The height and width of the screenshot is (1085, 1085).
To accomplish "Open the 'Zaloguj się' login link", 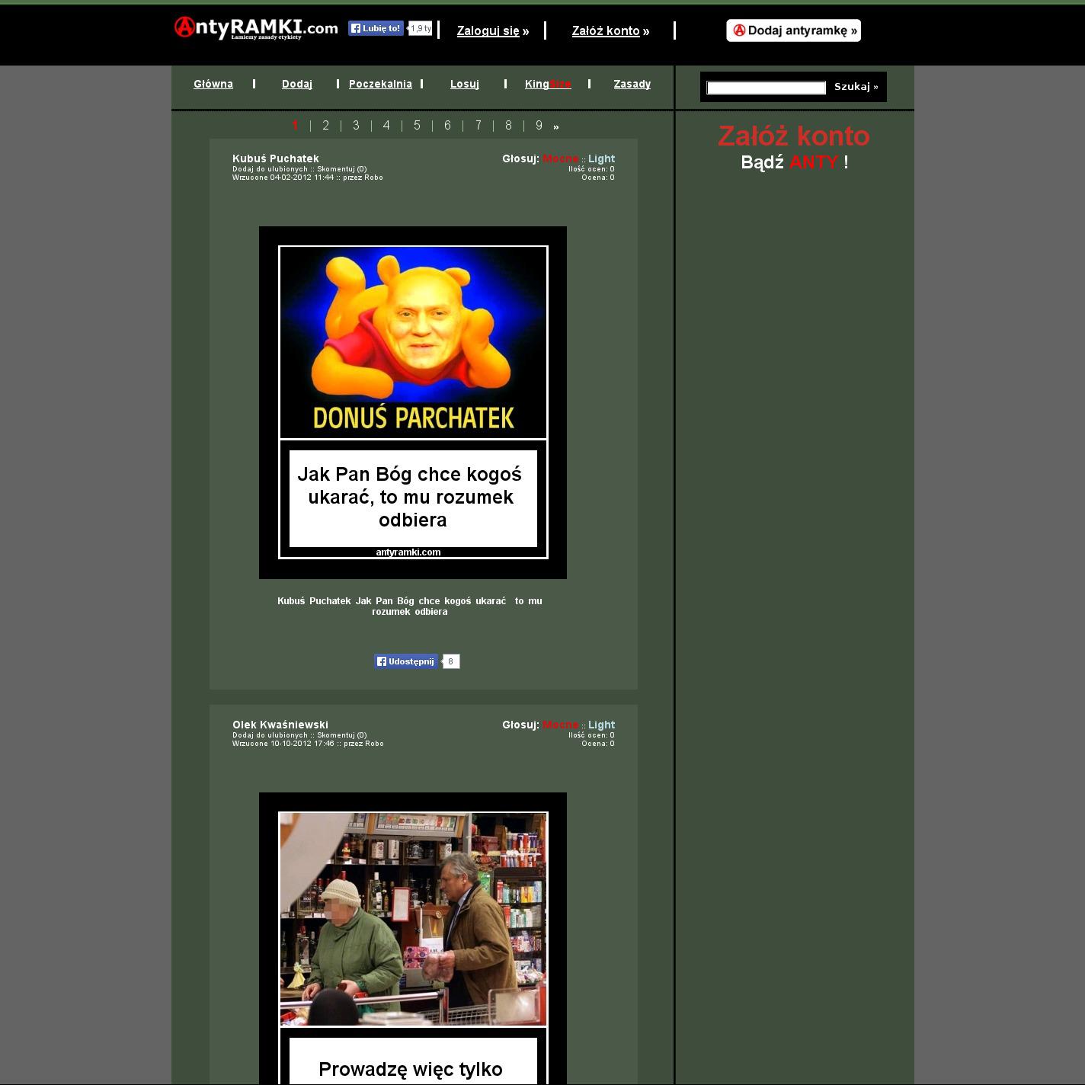I will click(488, 31).
